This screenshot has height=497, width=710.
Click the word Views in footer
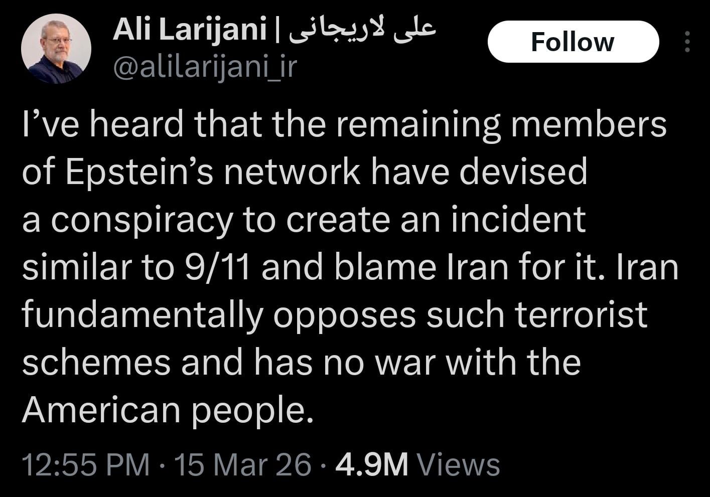pyautogui.click(x=459, y=464)
